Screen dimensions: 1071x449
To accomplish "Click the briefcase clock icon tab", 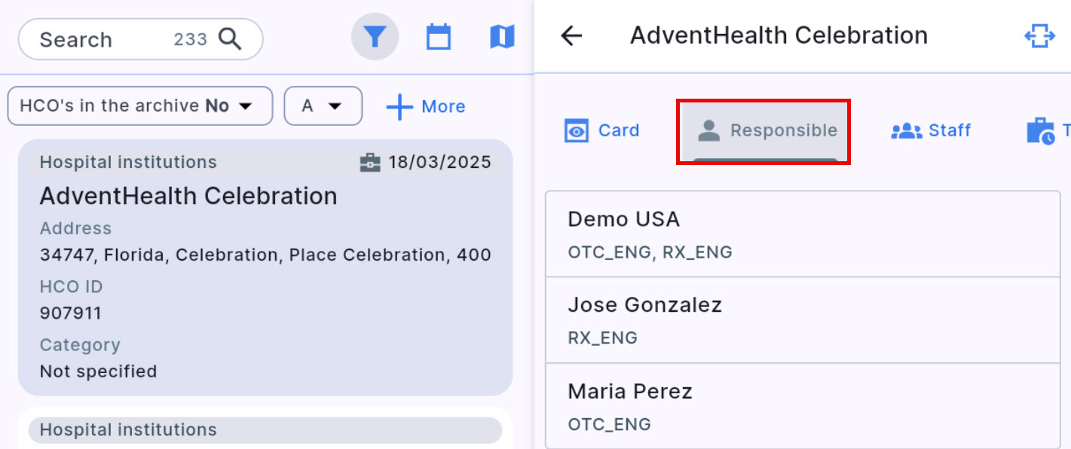I will (x=1041, y=131).
